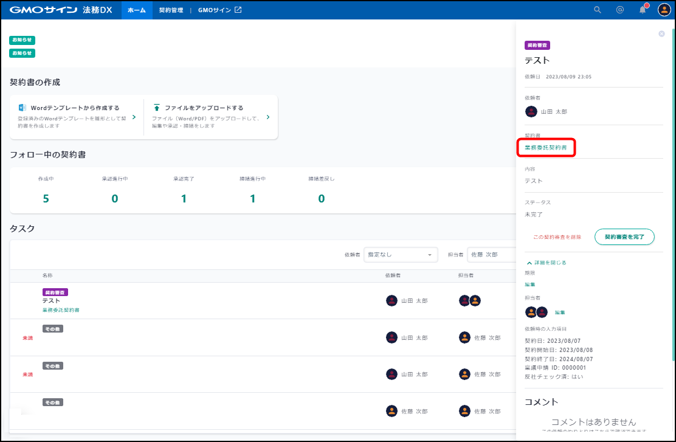
Task: Click the search magnifier icon in header
Action: point(598,10)
